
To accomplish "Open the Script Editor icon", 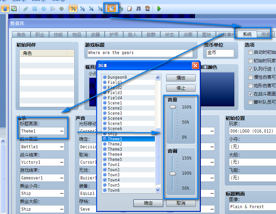I will point(129,9).
